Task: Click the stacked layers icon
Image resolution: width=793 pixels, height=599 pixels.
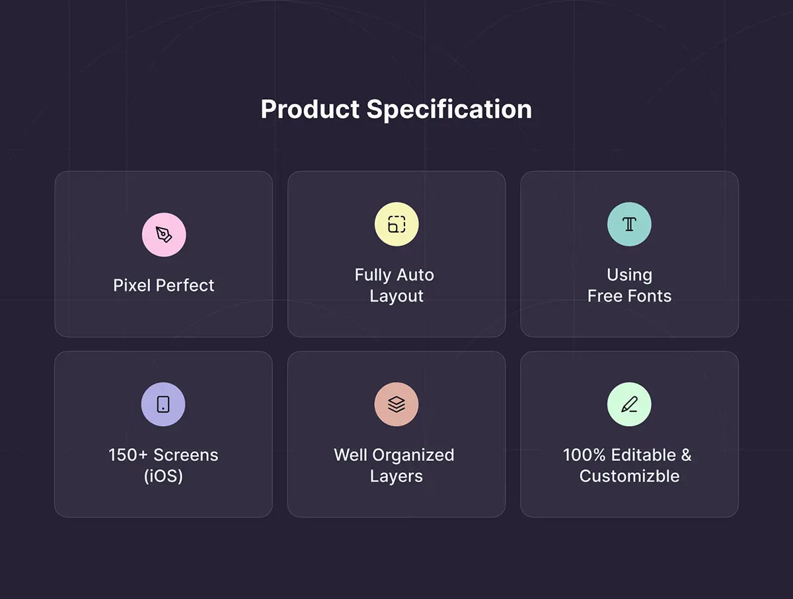Action: tap(397, 404)
